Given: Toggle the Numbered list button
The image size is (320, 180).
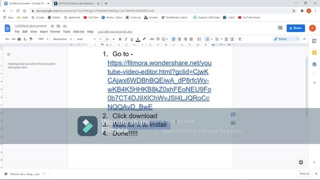Looking at the screenshot, I should 207,39.
